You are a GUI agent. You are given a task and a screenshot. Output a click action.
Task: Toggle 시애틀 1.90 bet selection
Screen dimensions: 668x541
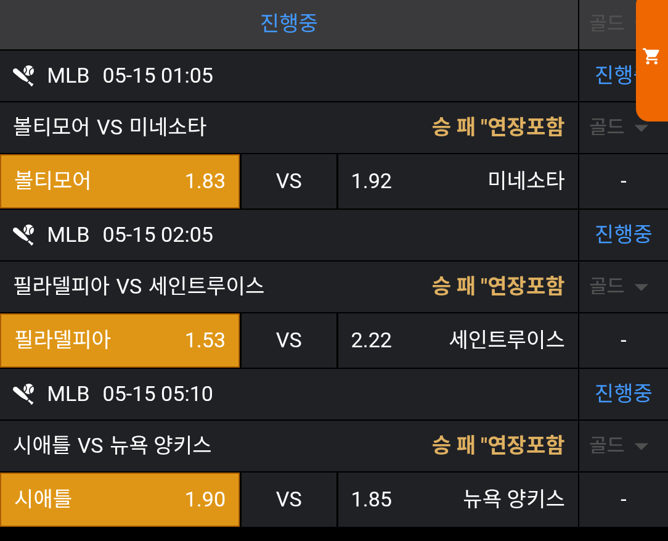coord(120,500)
